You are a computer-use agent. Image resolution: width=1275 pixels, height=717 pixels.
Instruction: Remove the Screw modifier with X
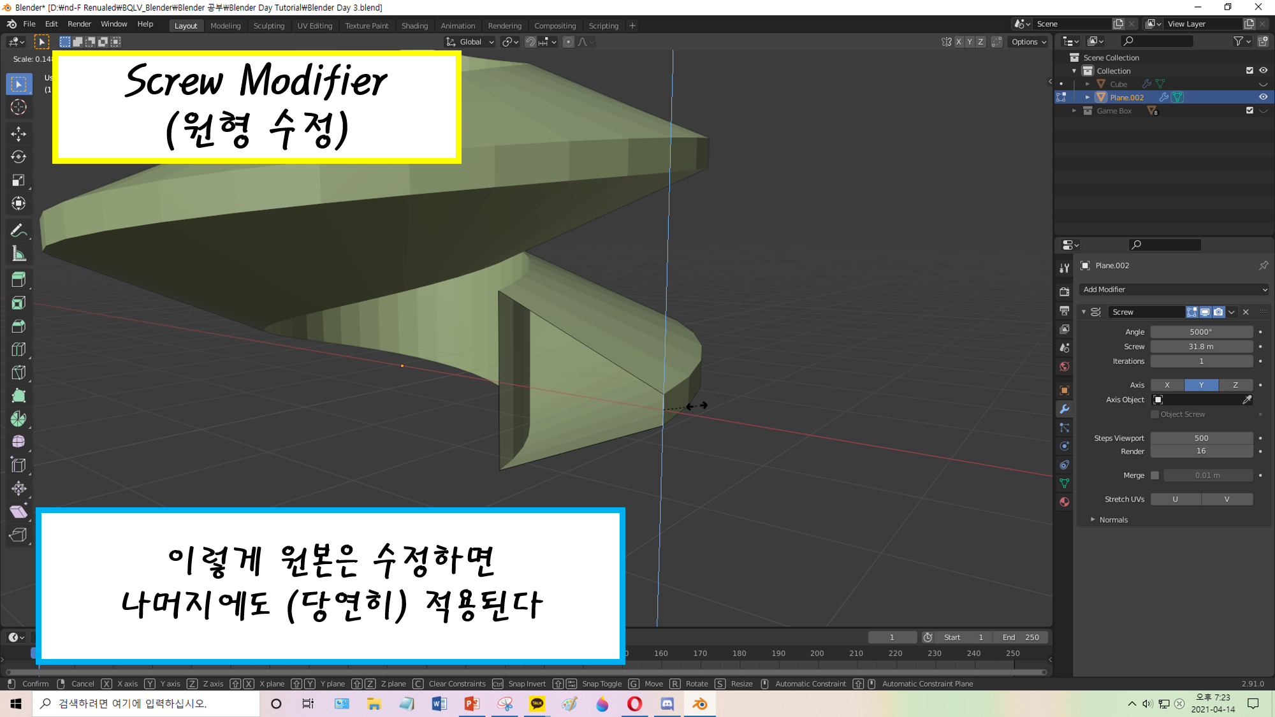coord(1246,312)
